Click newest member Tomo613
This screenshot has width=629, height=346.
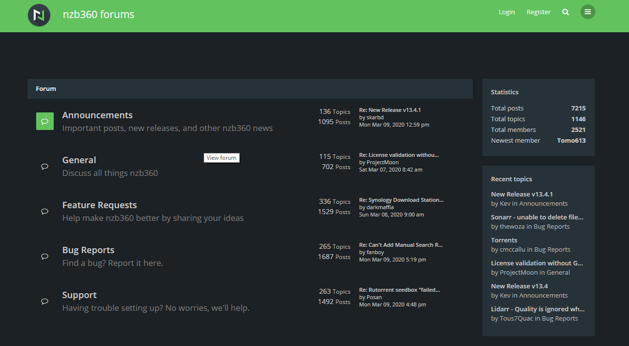tap(571, 140)
